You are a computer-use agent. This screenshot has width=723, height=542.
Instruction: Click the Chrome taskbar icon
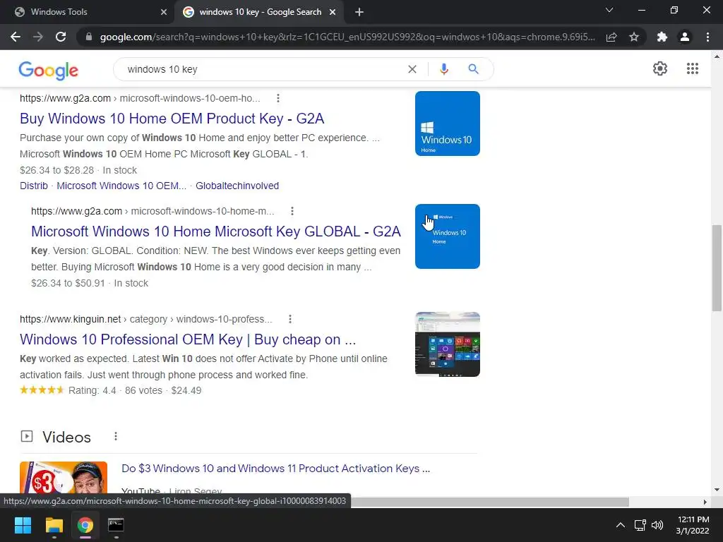tap(85, 525)
